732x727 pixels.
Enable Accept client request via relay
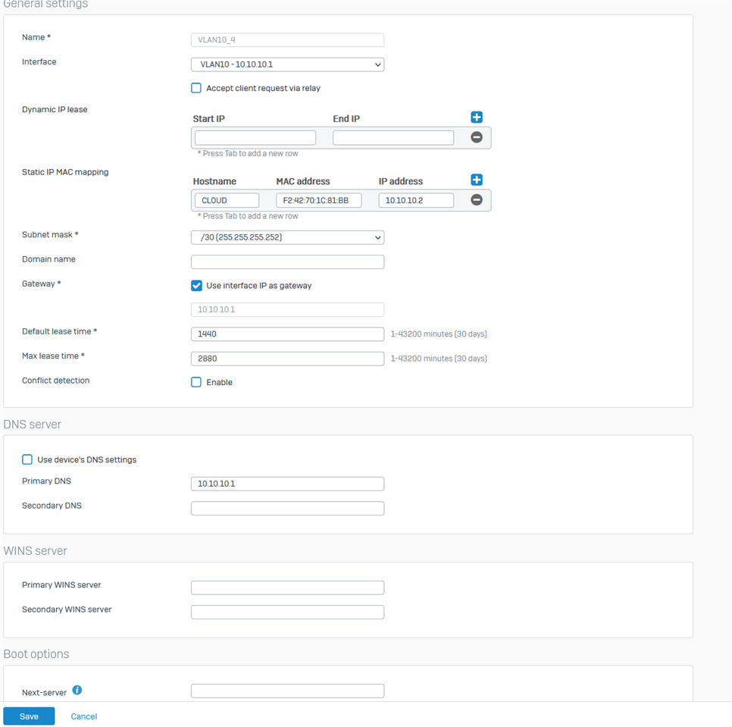196,88
